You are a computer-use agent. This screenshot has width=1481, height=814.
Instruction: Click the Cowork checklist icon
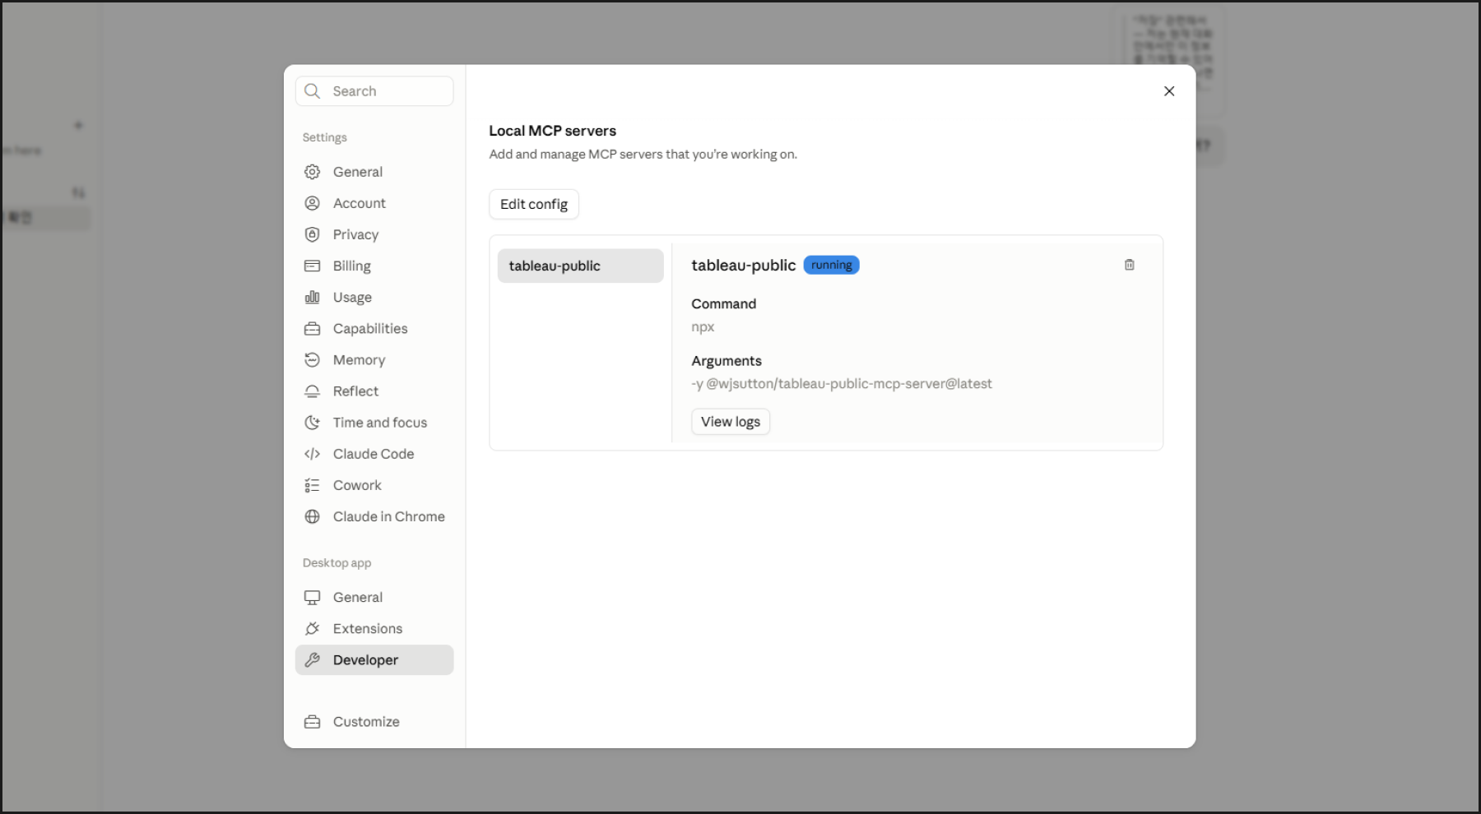tap(313, 485)
